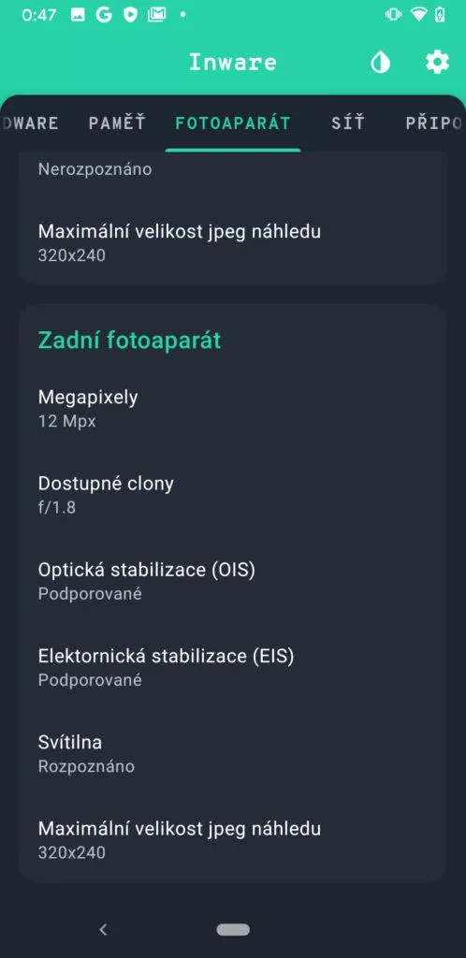466x958 pixels.
Task: Select Optická stabilizace (OIS) row
Action: point(233,581)
